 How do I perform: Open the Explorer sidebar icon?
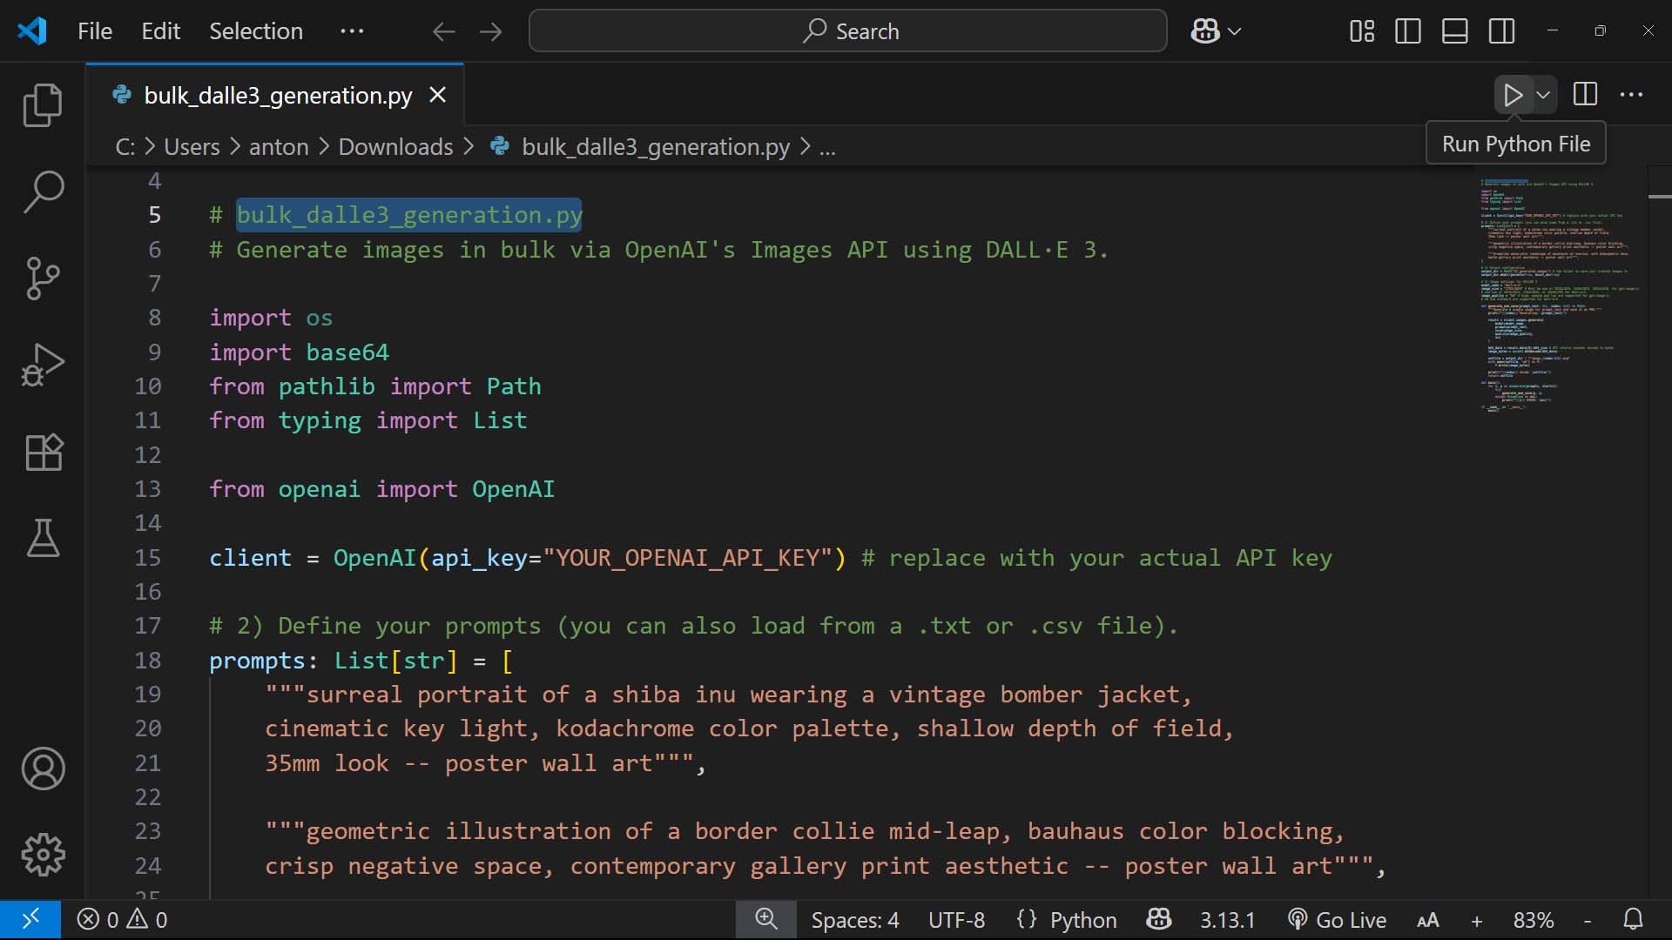click(42, 104)
